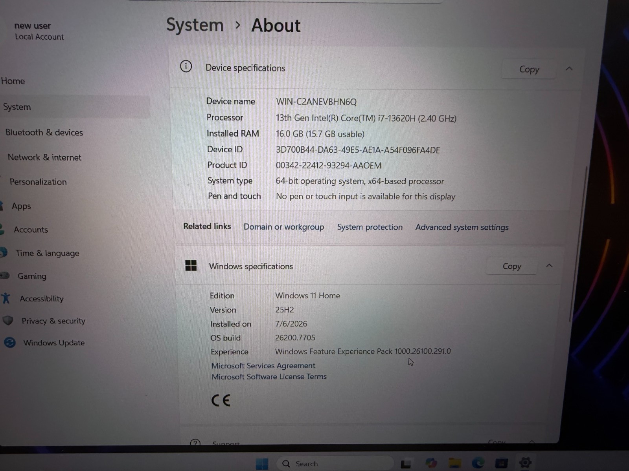Select System in the sidebar
Image resolution: width=629 pixels, height=471 pixels.
(75, 107)
